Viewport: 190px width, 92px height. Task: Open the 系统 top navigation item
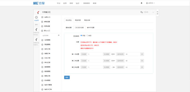coord(71,3)
